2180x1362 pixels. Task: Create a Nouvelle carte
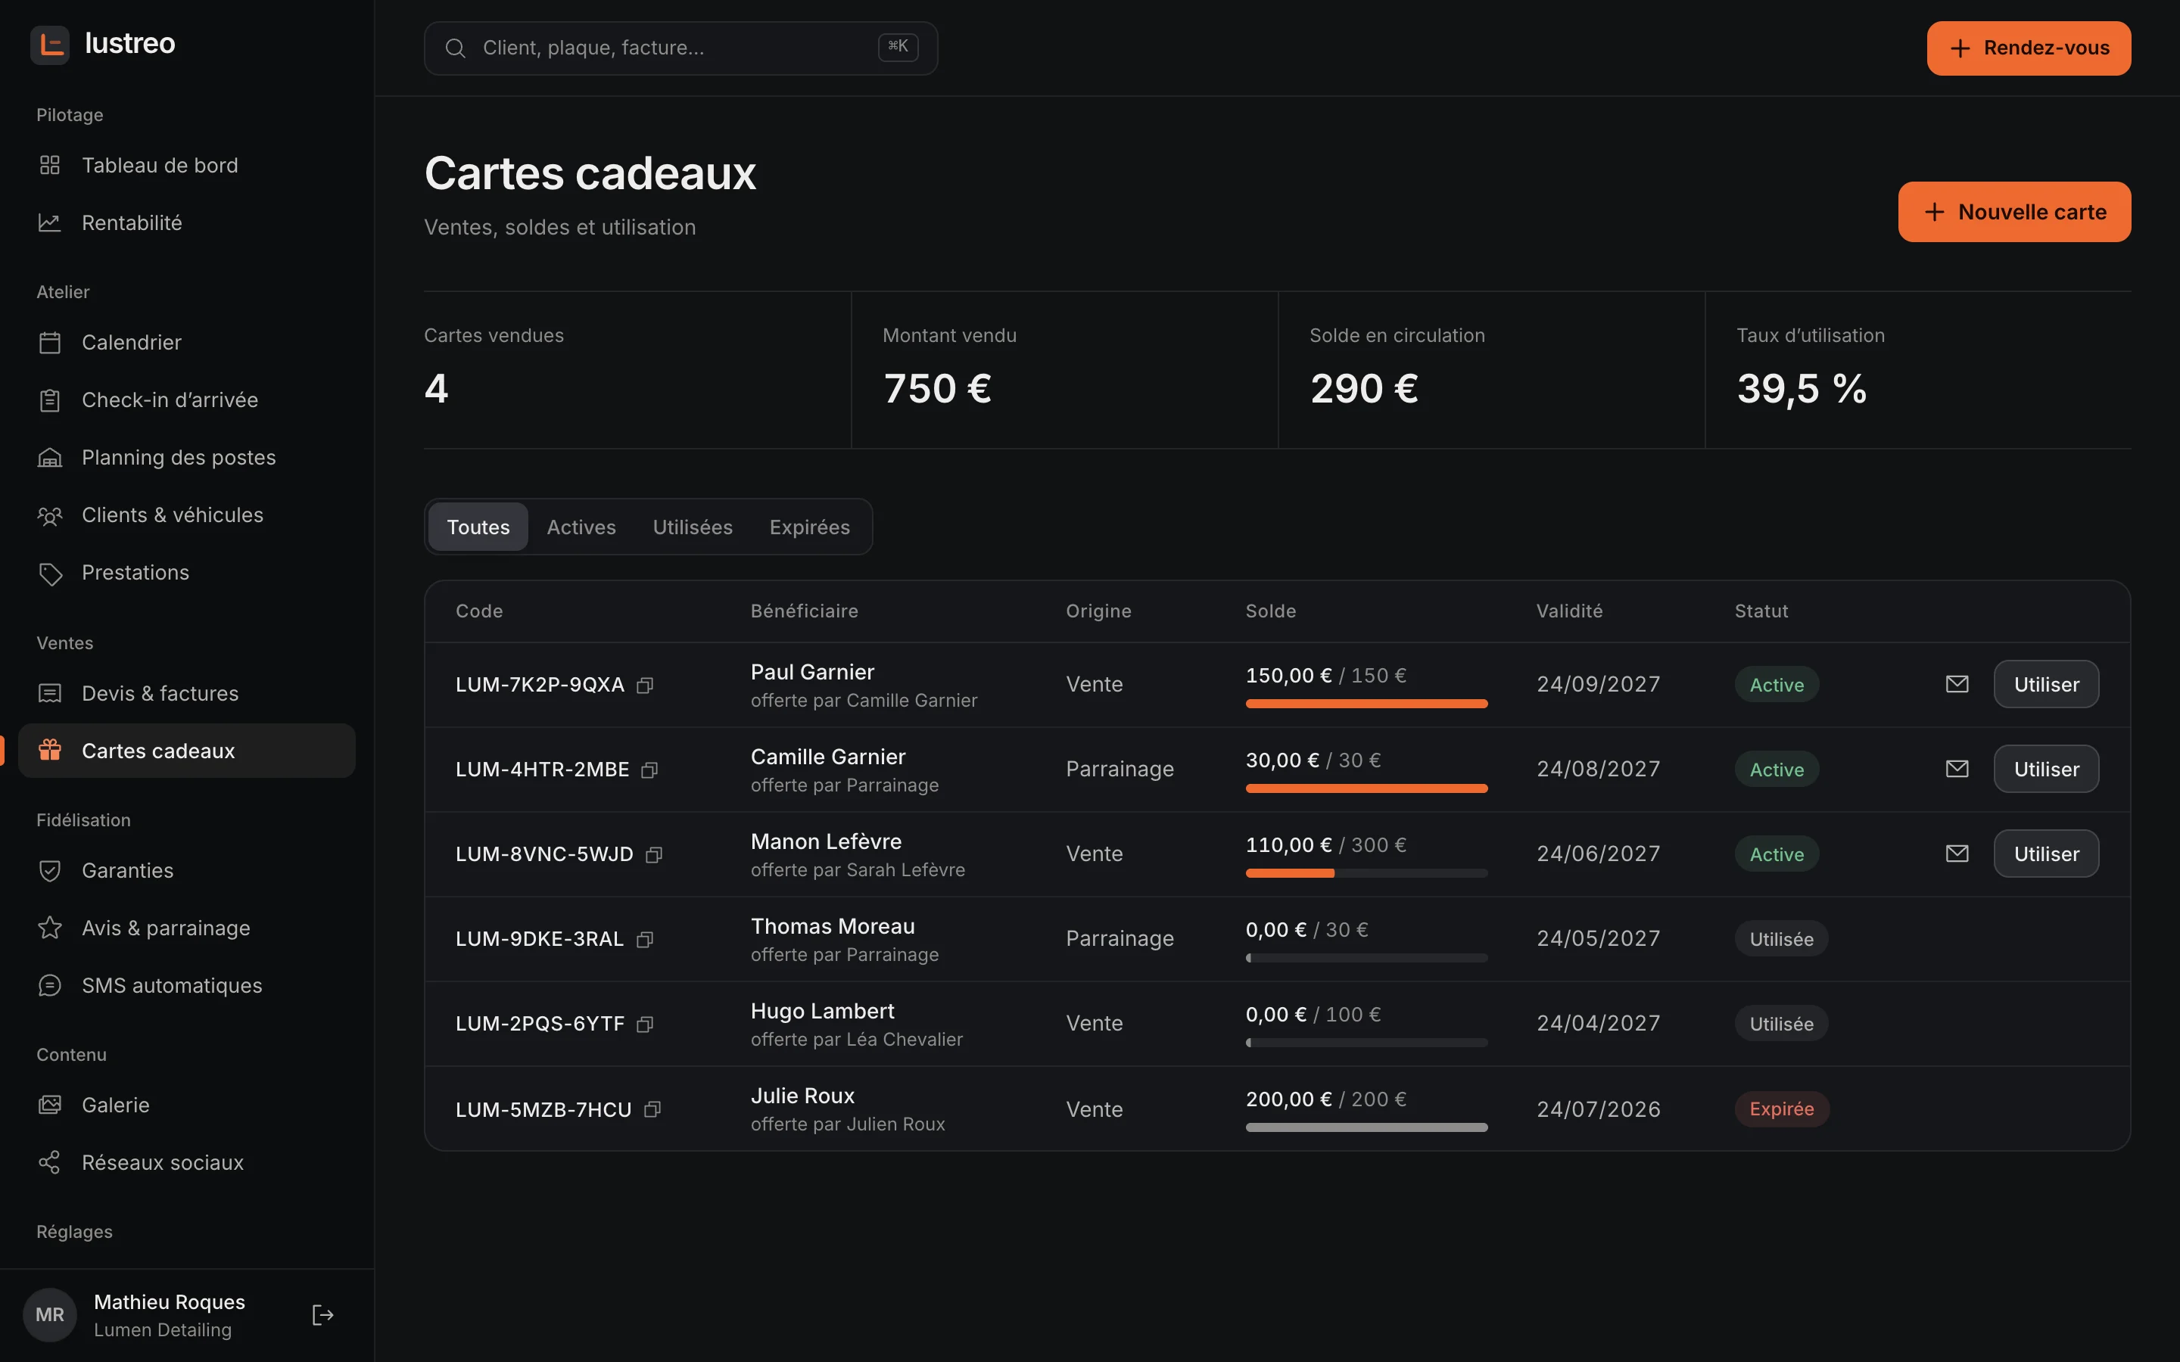2014,213
